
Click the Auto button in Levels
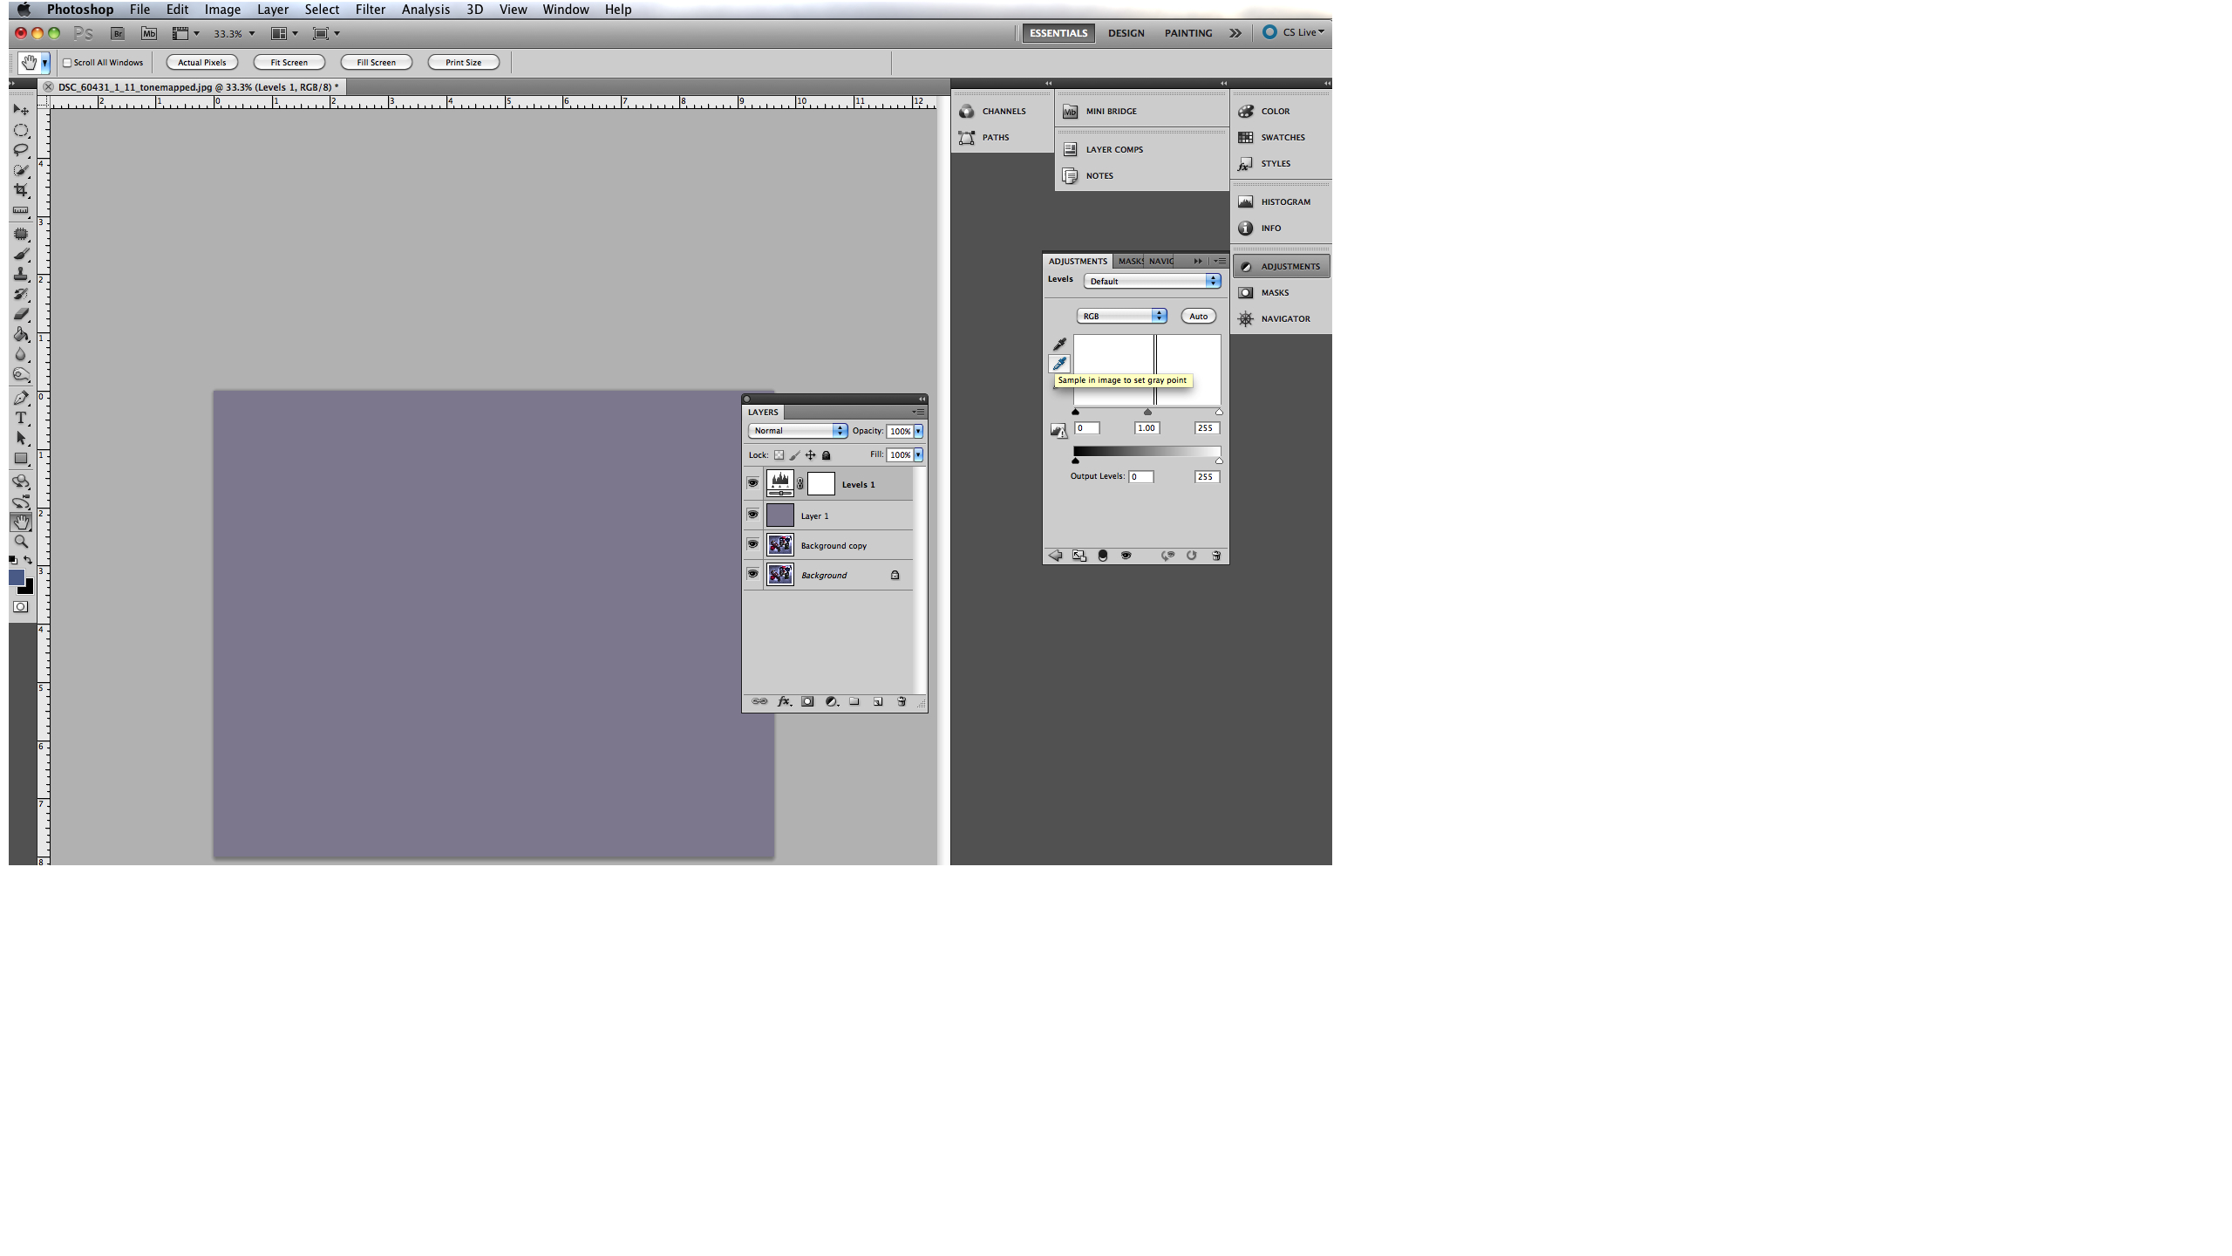coord(1197,316)
